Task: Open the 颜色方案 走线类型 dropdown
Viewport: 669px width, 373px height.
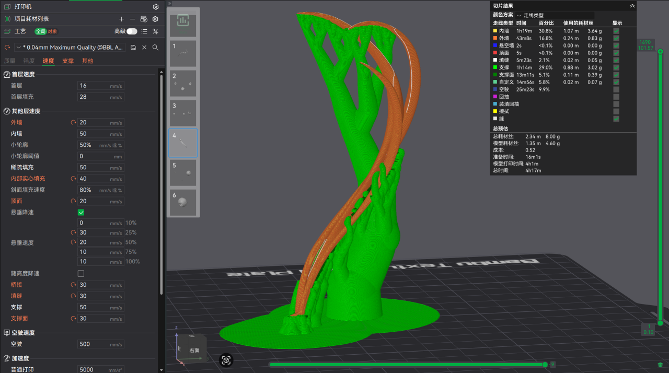Action: pyautogui.click(x=554, y=16)
